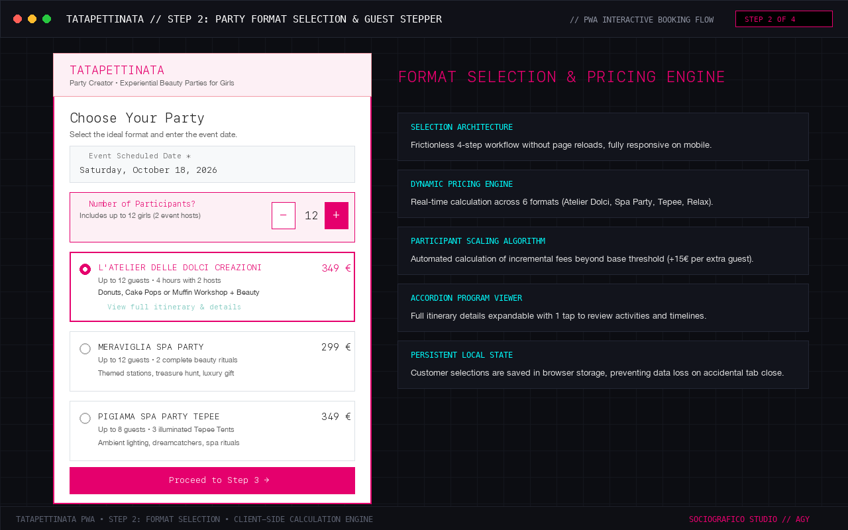Click the participant count value 12
This screenshot has width=848, height=530.
(311, 215)
